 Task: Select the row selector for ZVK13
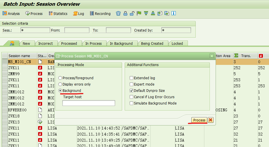pos(5,122)
